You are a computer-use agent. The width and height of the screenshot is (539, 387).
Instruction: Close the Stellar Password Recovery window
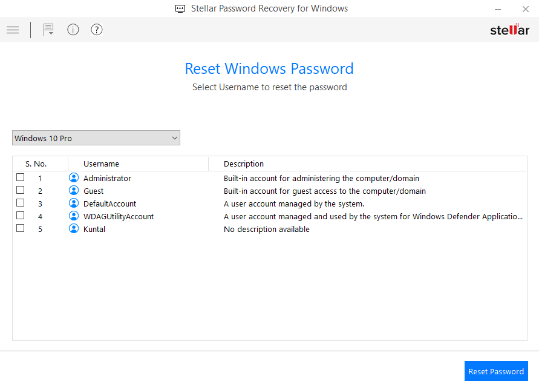(526, 9)
